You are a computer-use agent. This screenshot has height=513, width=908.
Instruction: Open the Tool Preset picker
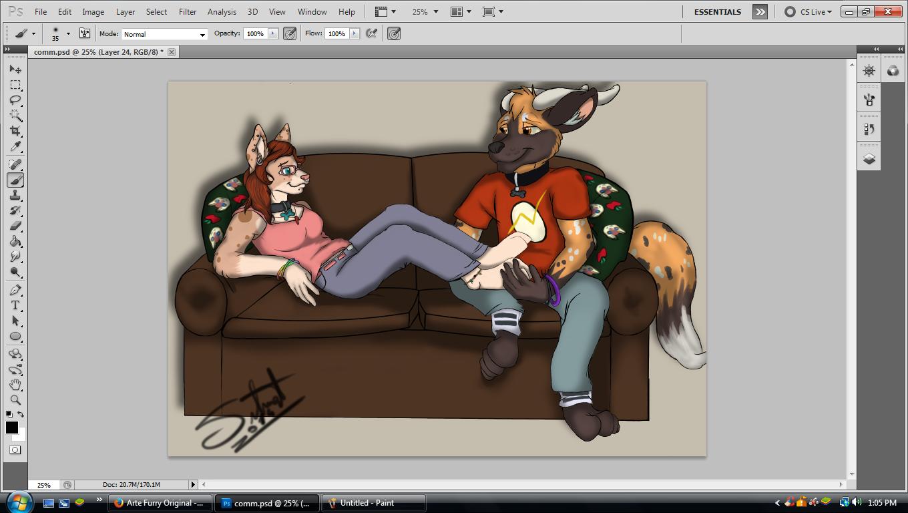coord(25,33)
